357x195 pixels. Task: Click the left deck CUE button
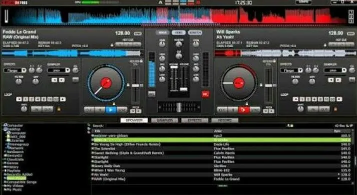coord(89,110)
